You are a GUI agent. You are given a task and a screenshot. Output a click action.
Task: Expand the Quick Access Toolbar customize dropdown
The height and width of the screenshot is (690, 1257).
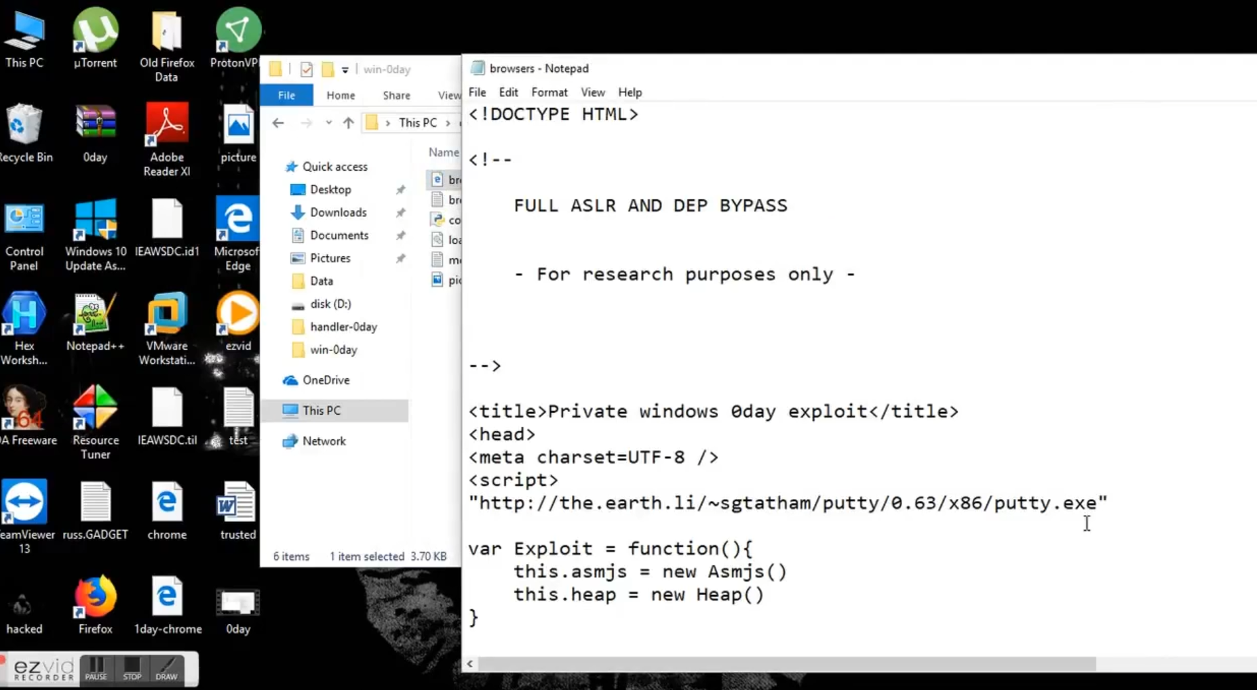tap(345, 69)
